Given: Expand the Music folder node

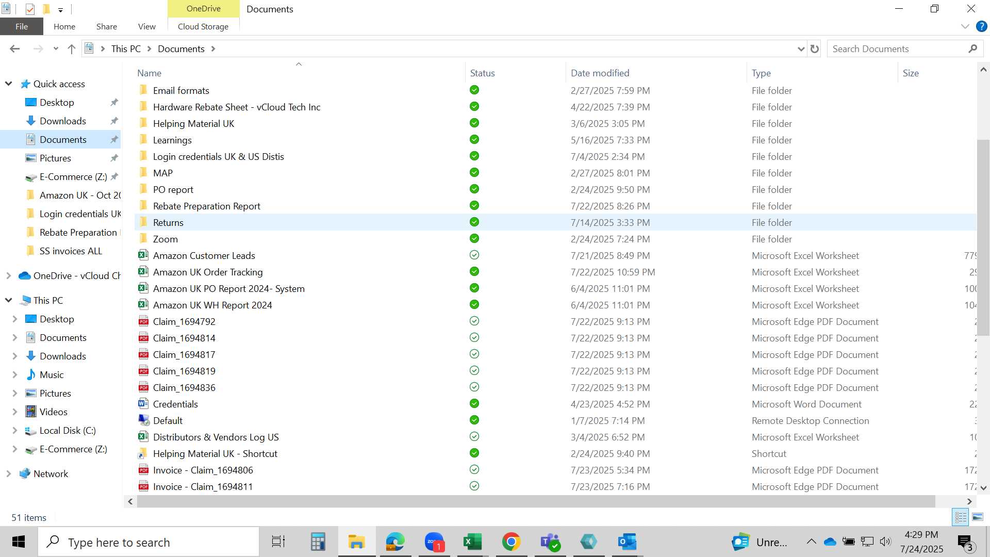Looking at the screenshot, I should click(x=14, y=374).
